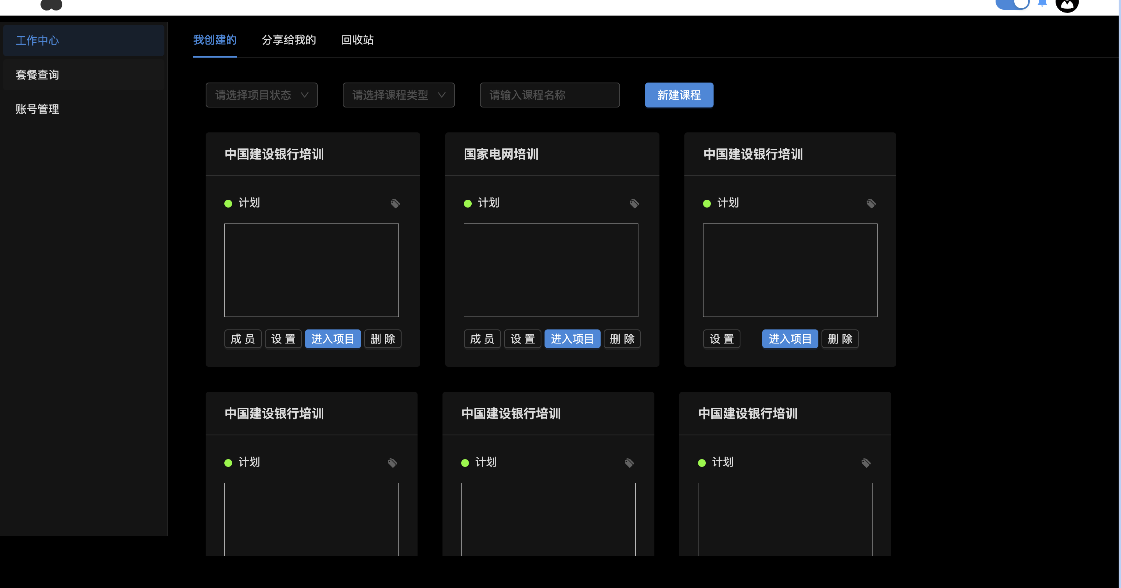The width and height of the screenshot is (1121, 588).
Task: Click the bottom-middle card title 中国建设银行培训
Action: tap(511, 413)
